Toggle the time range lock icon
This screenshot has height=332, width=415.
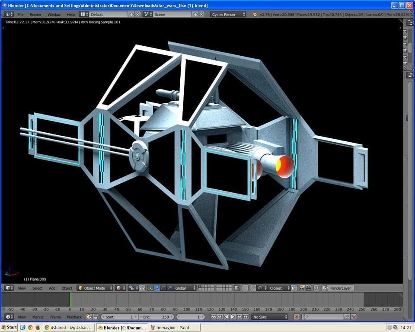click(96, 316)
